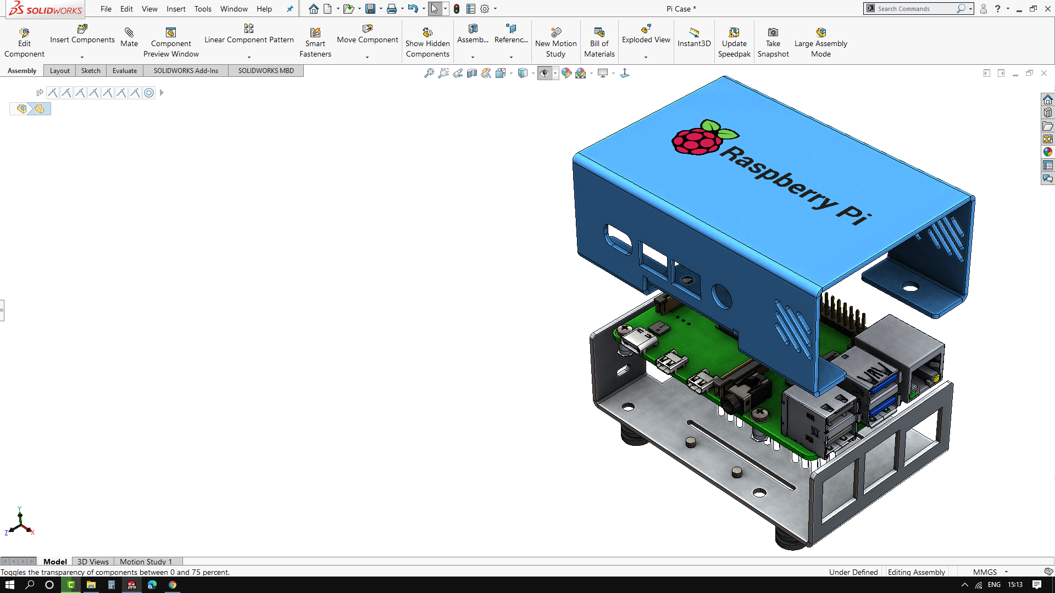1055x593 pixels.
Task: Take Snapshot of the assembly
Action: pyautogui.click(x=773, y=42)
